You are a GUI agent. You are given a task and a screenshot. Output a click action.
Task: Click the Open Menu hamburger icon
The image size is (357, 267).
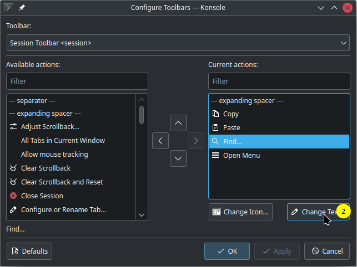coord(215,156)
